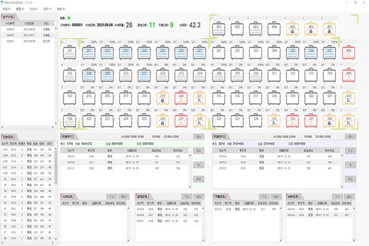Select station 308 tank icon

point(218,75)
